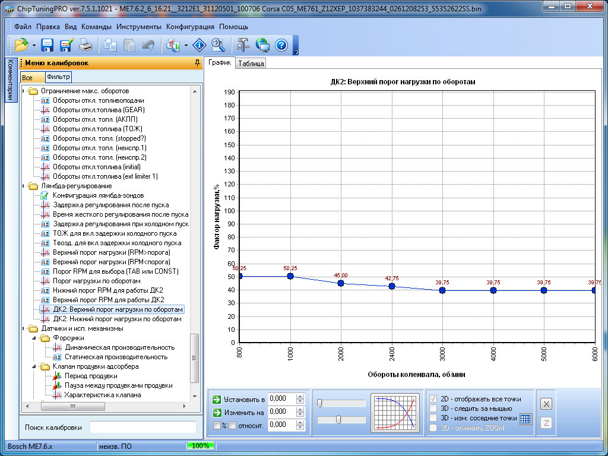Select the 'Фильтр' tab in calibration menu
Viewport: 608px width, 456px height.
pos(58,77)
